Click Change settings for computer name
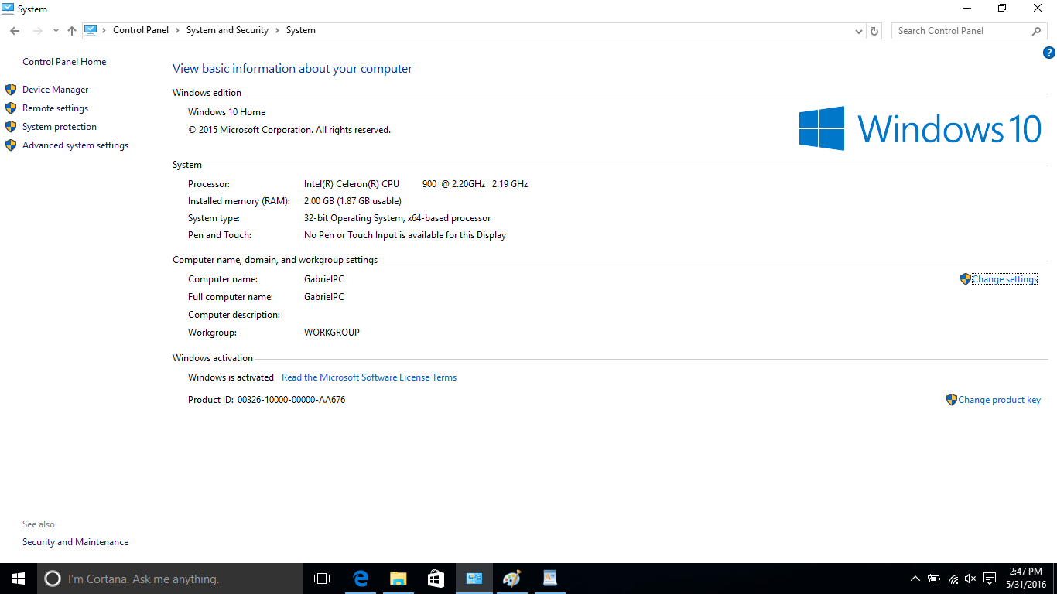The image size is (1057, 594). (x=1004, y=279)
